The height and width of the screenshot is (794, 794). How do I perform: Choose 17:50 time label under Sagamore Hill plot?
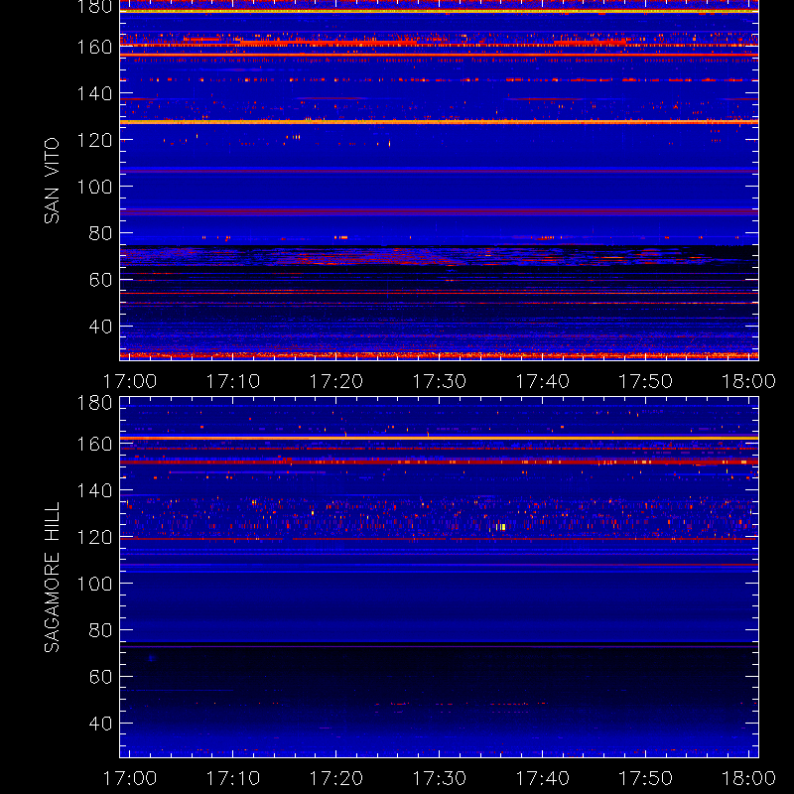coord(646,778)
